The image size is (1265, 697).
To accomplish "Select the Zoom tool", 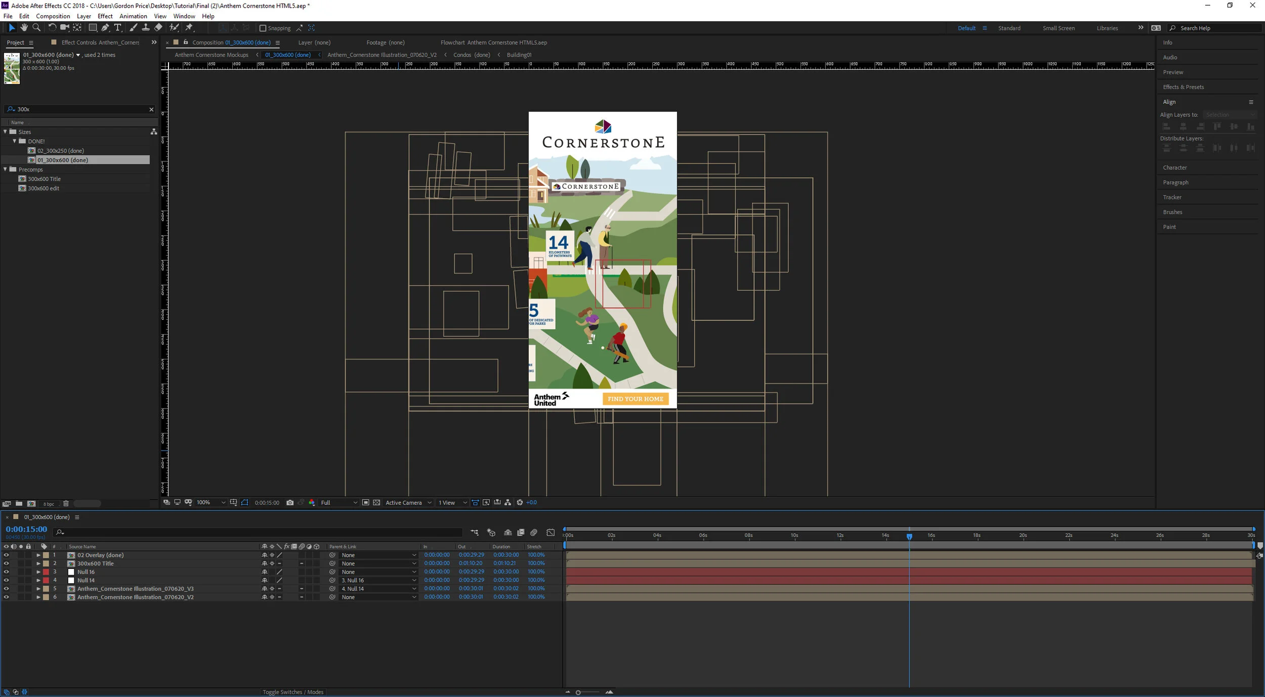I will [37, 28].
